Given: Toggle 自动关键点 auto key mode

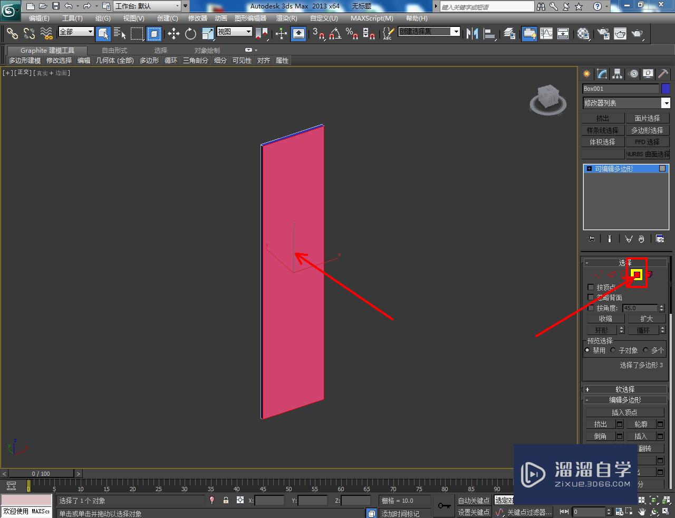Looking at the screenshot, I should [474, 500].
